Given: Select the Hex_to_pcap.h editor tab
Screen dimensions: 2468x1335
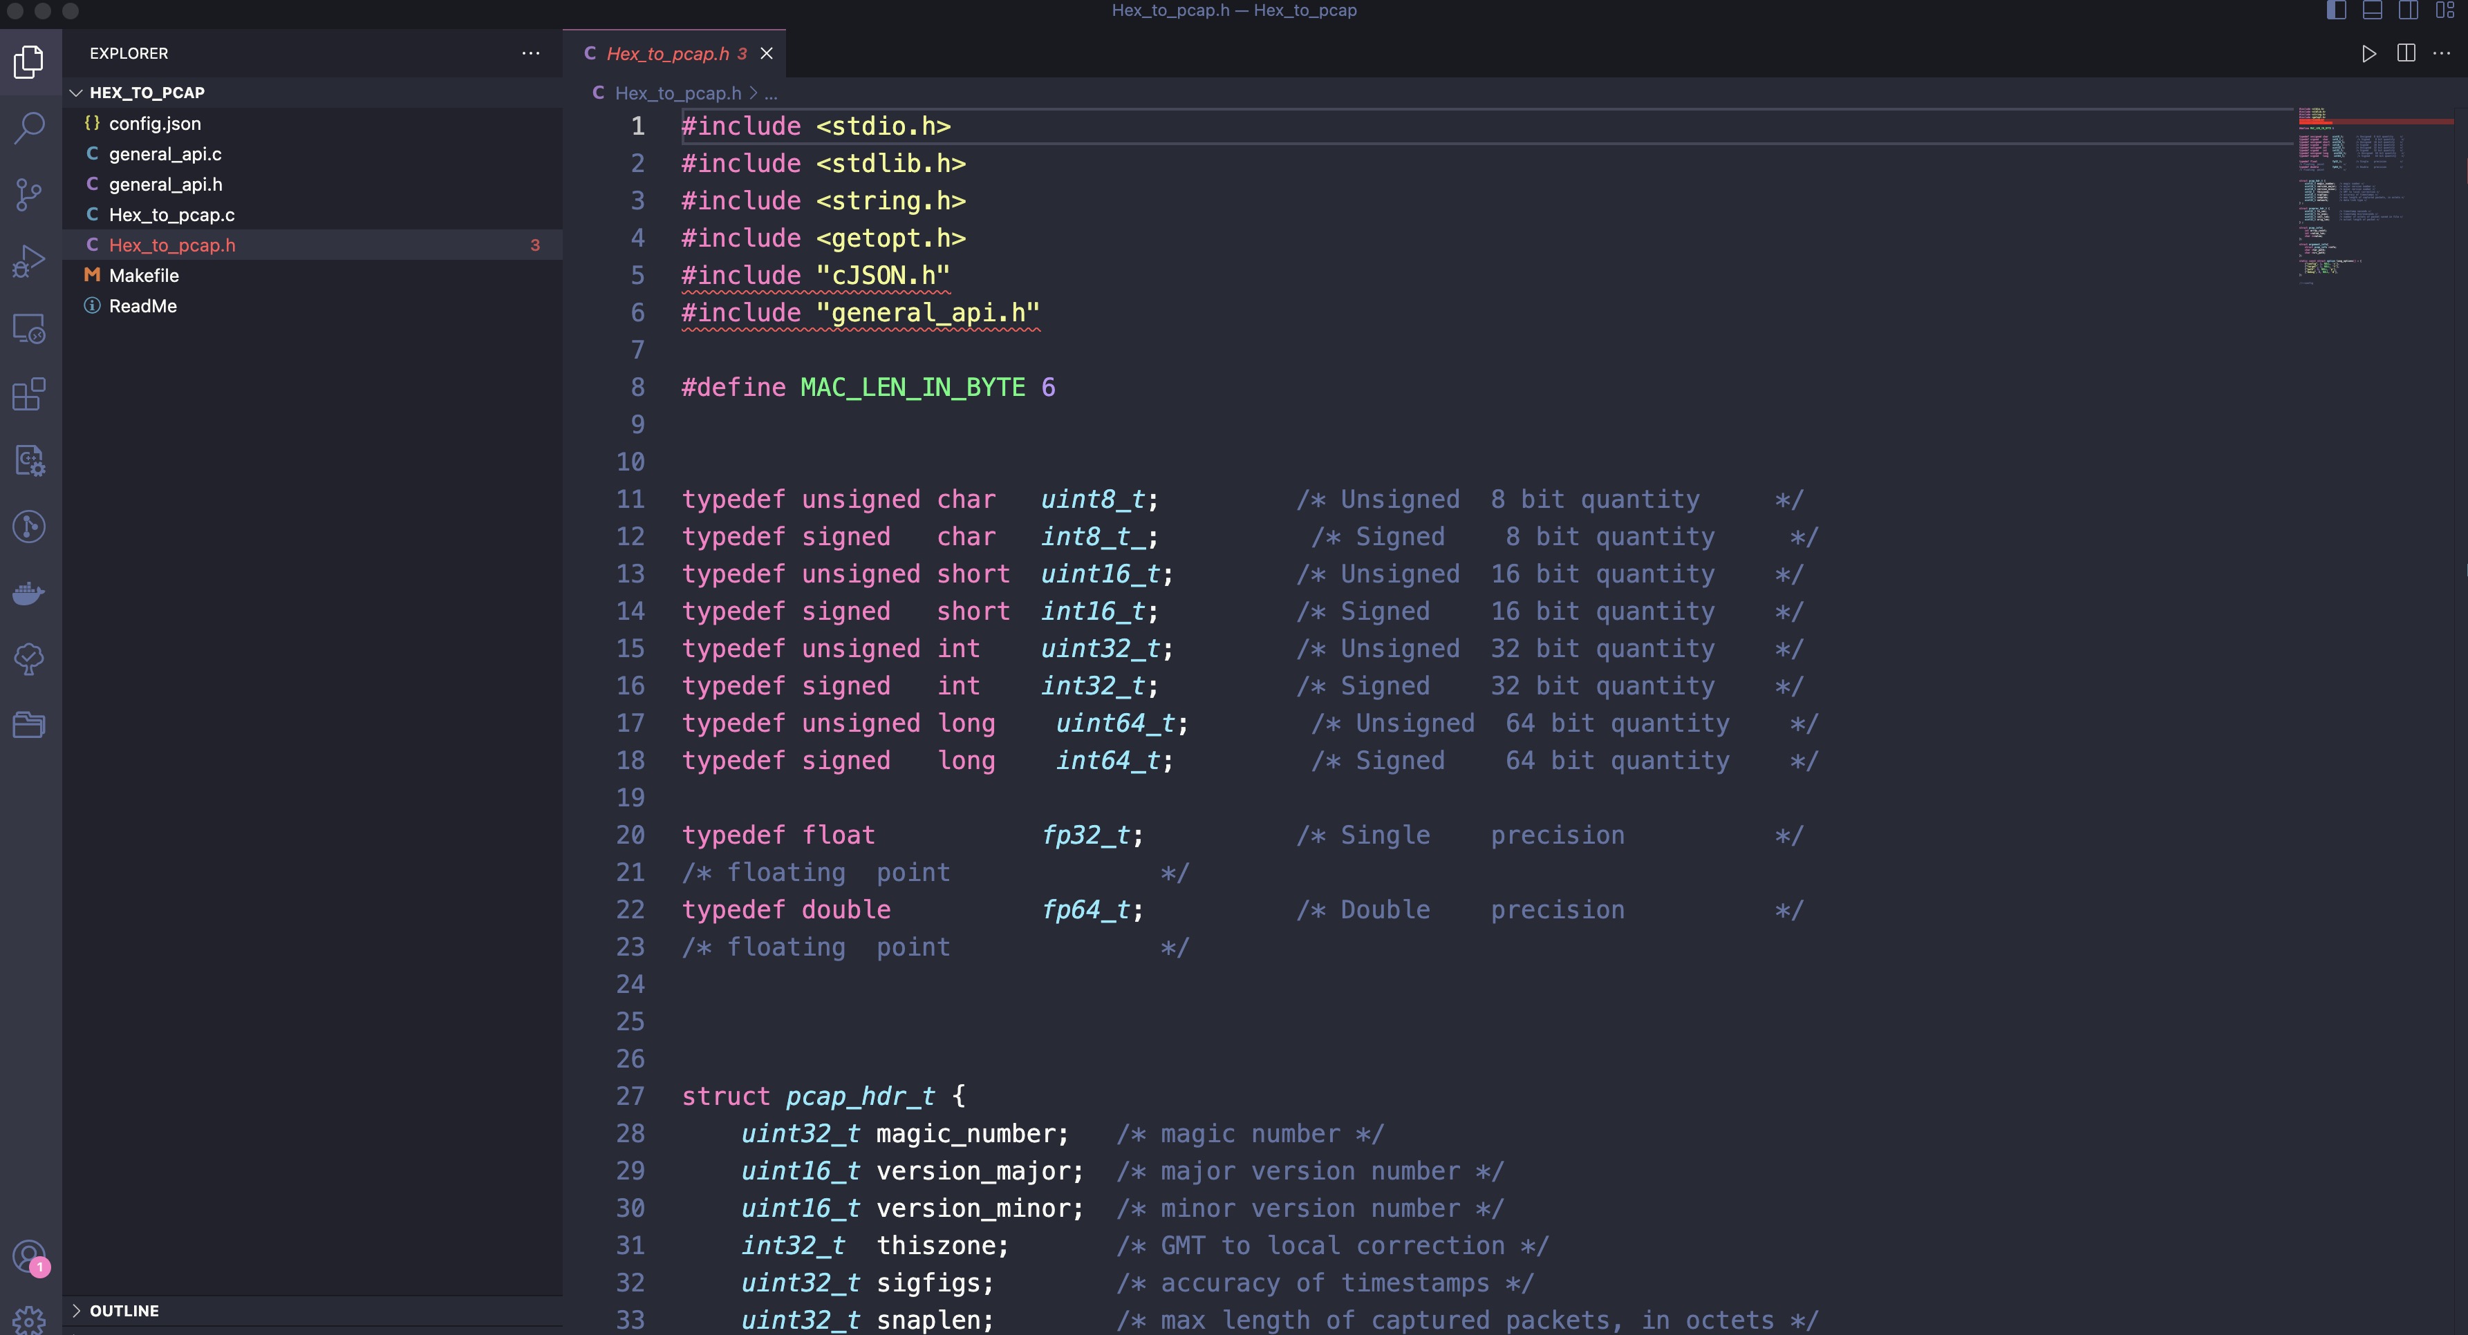Looking at the screenshot, I should pyautogui.click(x=675, y=54).
